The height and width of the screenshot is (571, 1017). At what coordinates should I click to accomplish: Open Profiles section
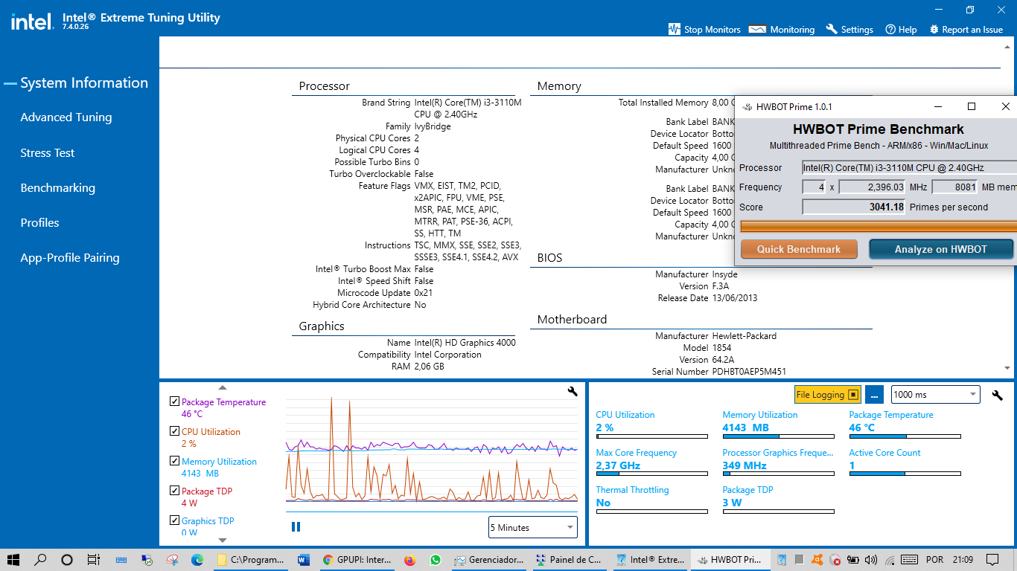(x=39, y=223)
